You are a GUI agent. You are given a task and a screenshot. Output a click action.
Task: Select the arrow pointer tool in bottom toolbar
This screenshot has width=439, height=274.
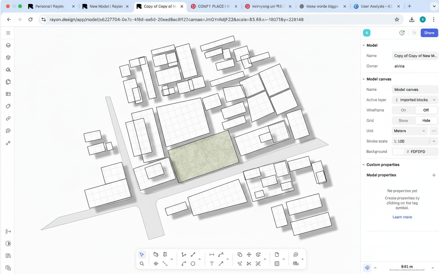point(142,254)
